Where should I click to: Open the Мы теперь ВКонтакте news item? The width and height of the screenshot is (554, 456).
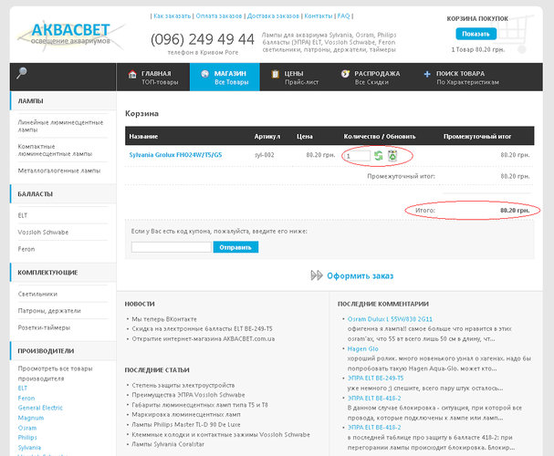click(163, 318)
